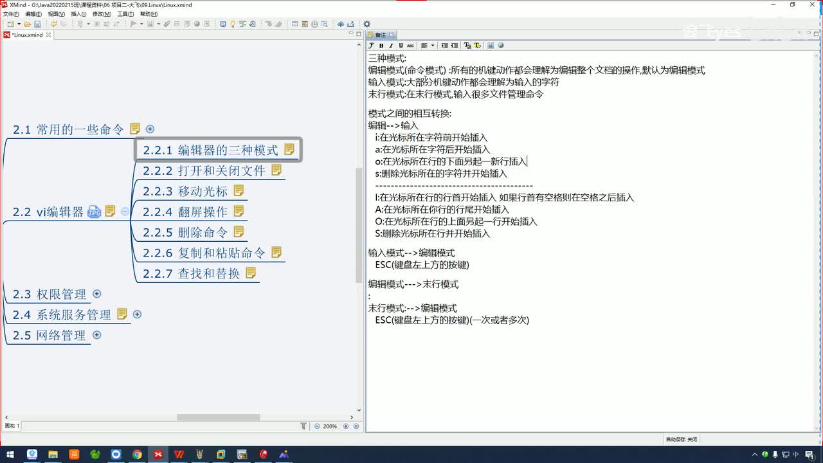The image size is (823, 463).
Task: Open the 修改(M) menu
Action: [102, 14]
